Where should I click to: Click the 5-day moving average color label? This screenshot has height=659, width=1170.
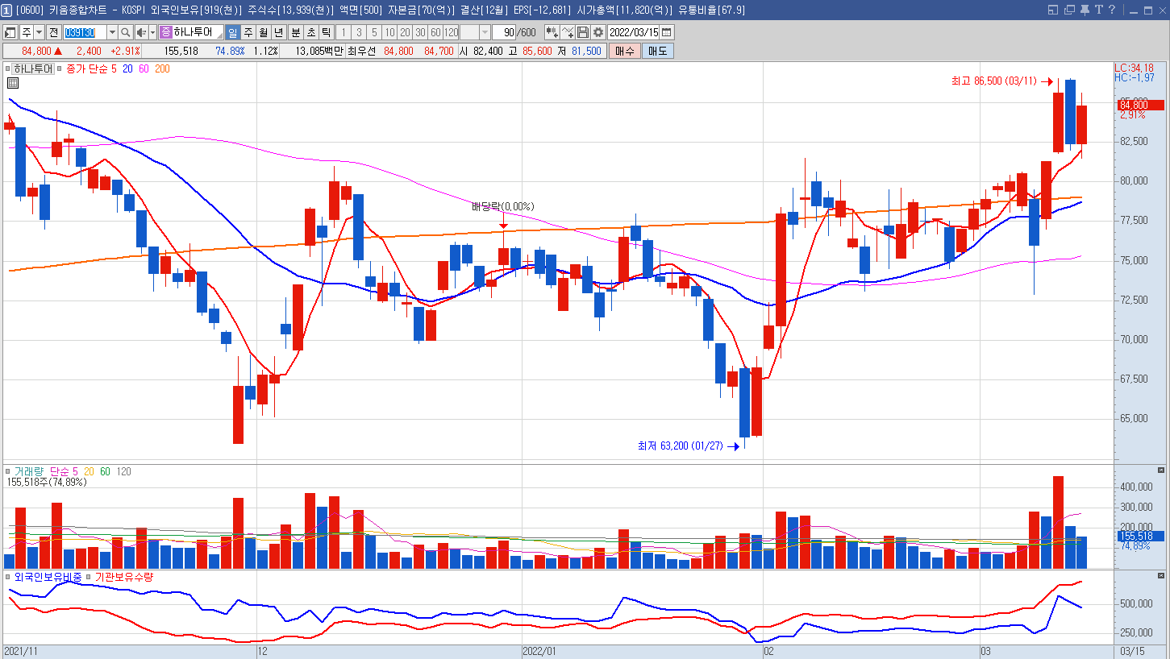(114, 69)
